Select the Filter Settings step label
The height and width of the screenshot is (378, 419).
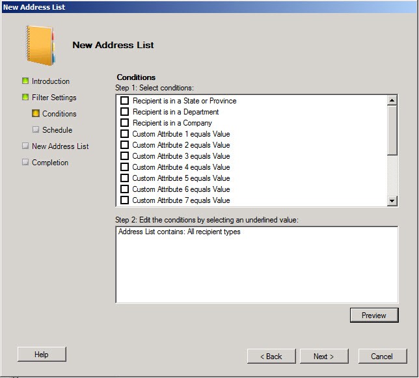pos(54,98)
